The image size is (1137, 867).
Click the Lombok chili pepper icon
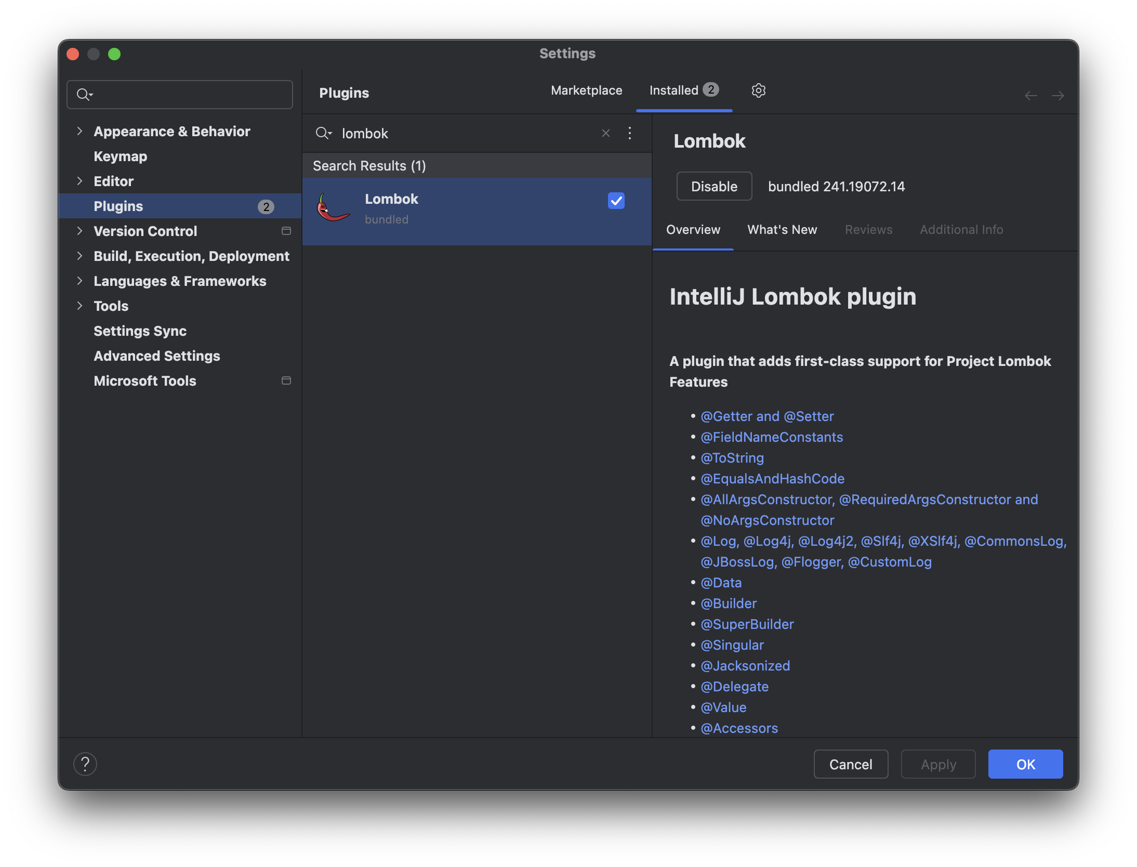333,208
